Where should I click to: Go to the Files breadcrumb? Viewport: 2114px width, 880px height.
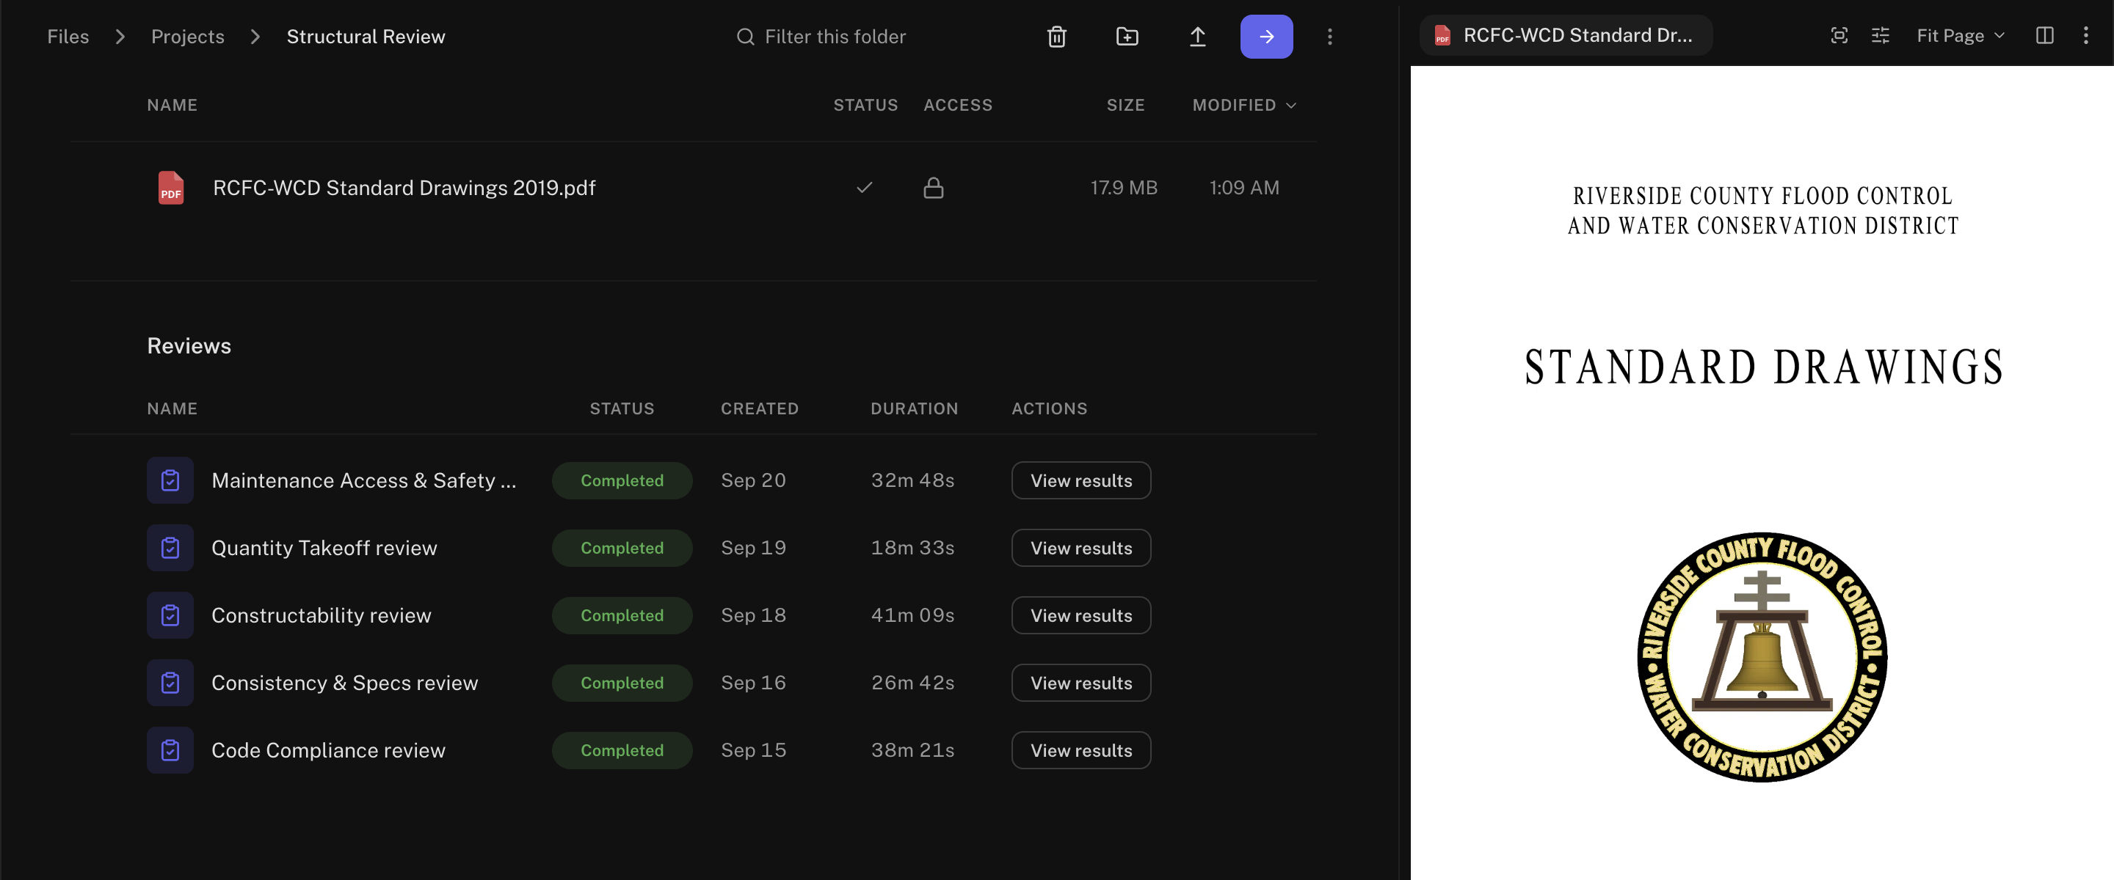tap(68, 37)
